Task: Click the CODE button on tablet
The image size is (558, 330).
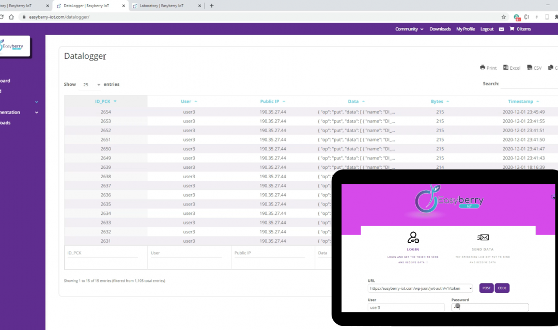Action: click(502, 288)
